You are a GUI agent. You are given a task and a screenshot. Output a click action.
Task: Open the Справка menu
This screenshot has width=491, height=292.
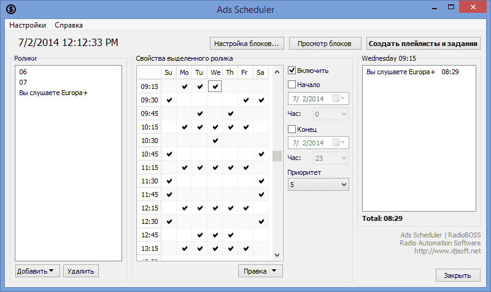(69, 25)
